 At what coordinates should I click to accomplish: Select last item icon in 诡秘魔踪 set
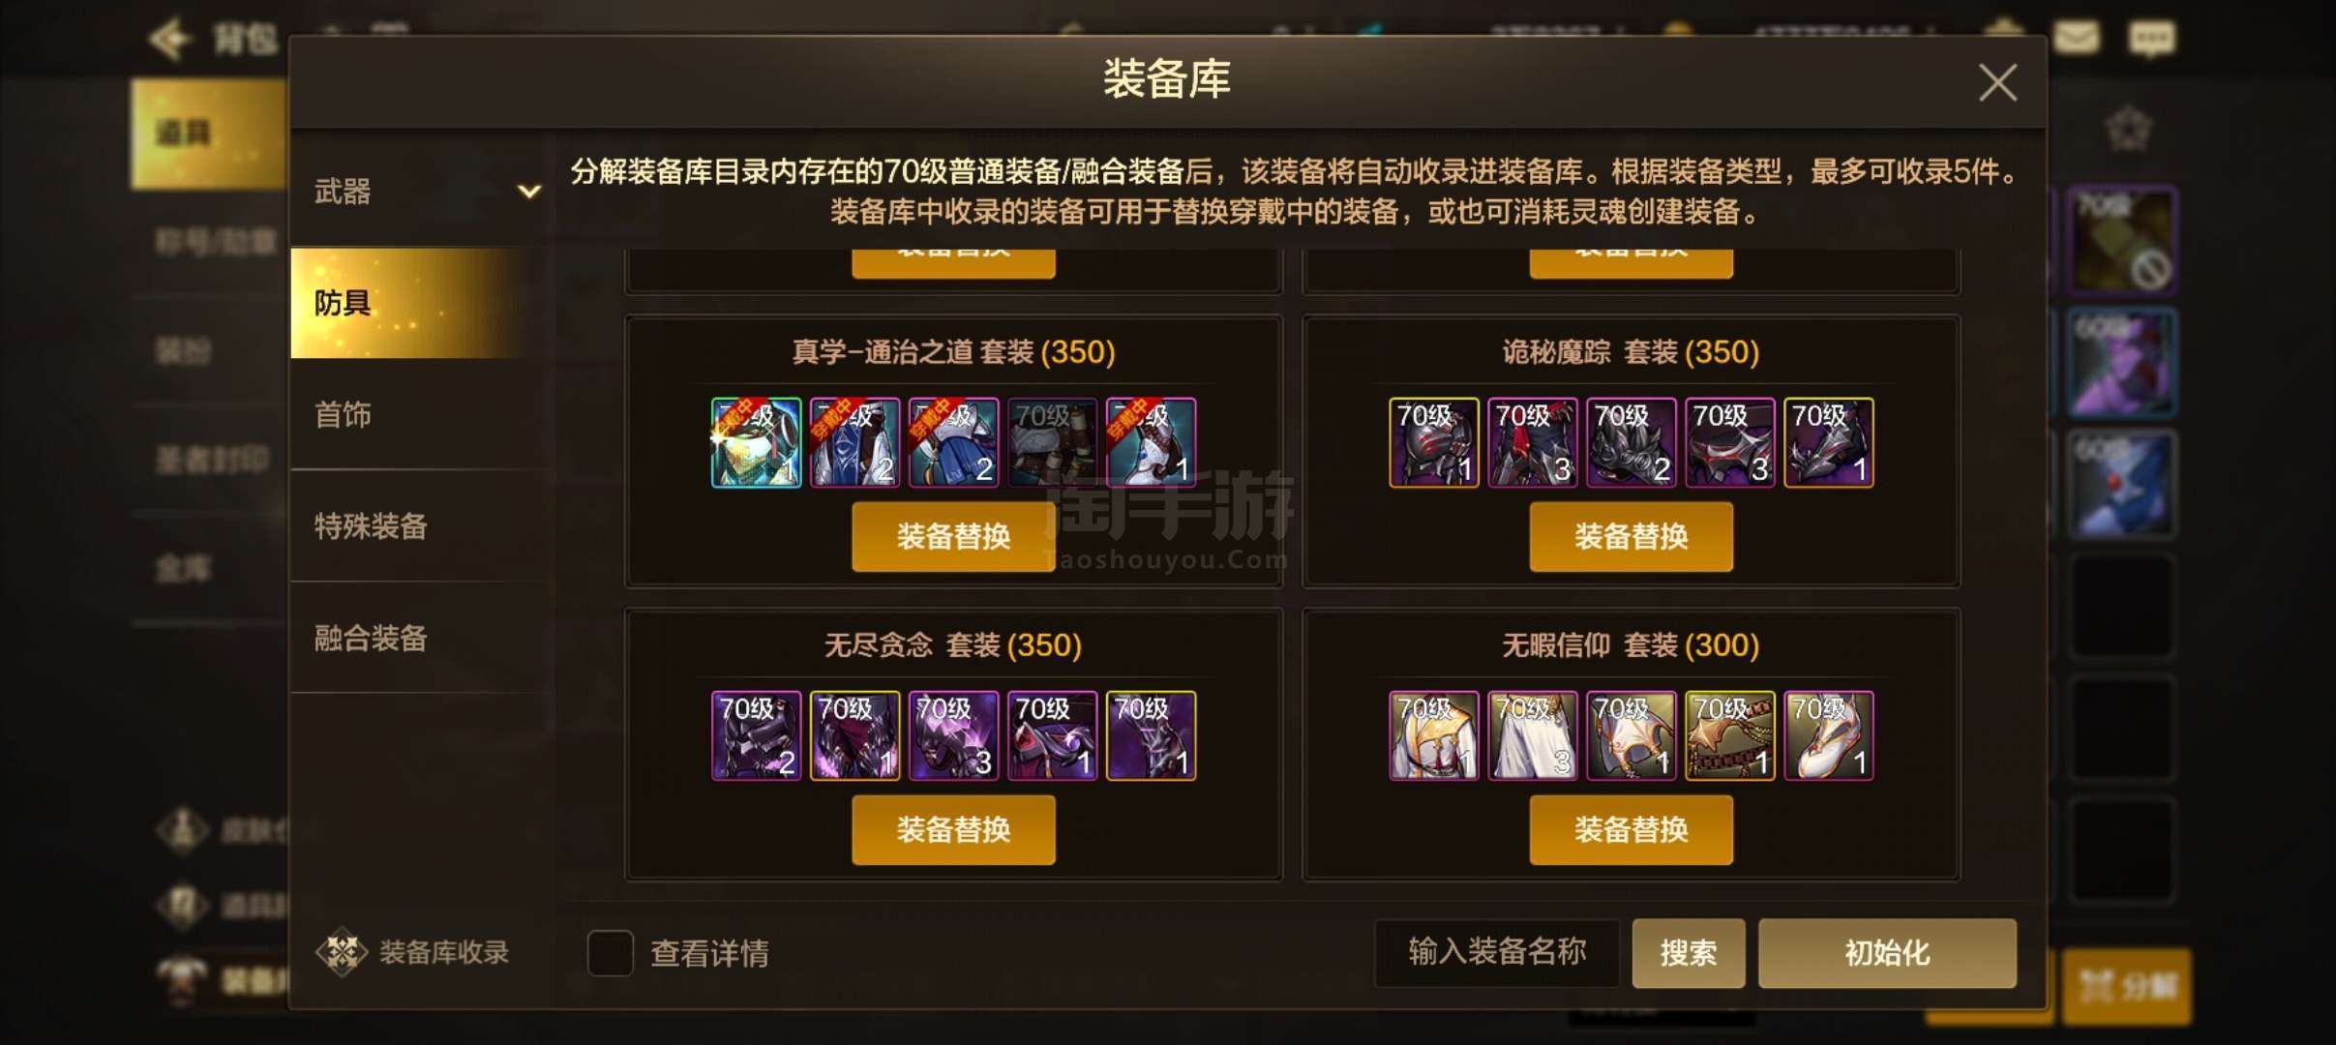pyautogui.click(x=1828, y=442)
